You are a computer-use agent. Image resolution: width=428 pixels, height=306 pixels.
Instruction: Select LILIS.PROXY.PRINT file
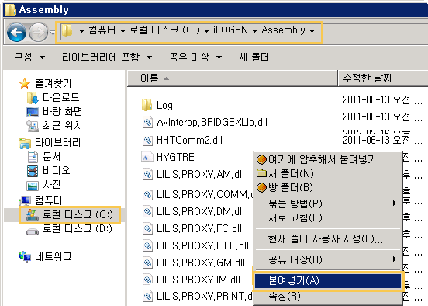[x=198, y=296]
